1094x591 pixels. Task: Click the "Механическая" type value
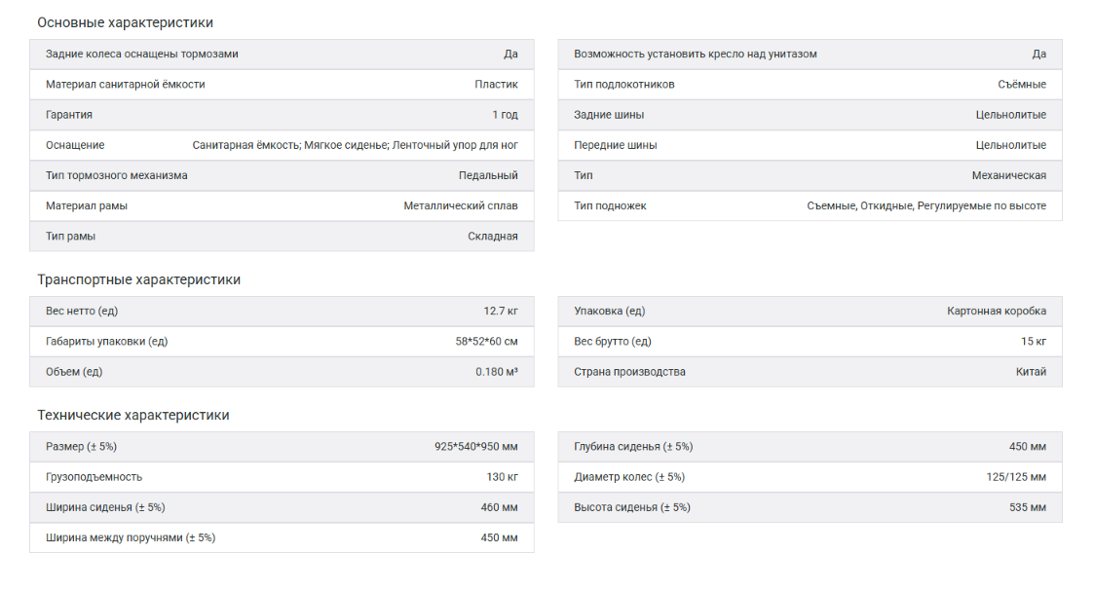click(x=1009, y=175)
